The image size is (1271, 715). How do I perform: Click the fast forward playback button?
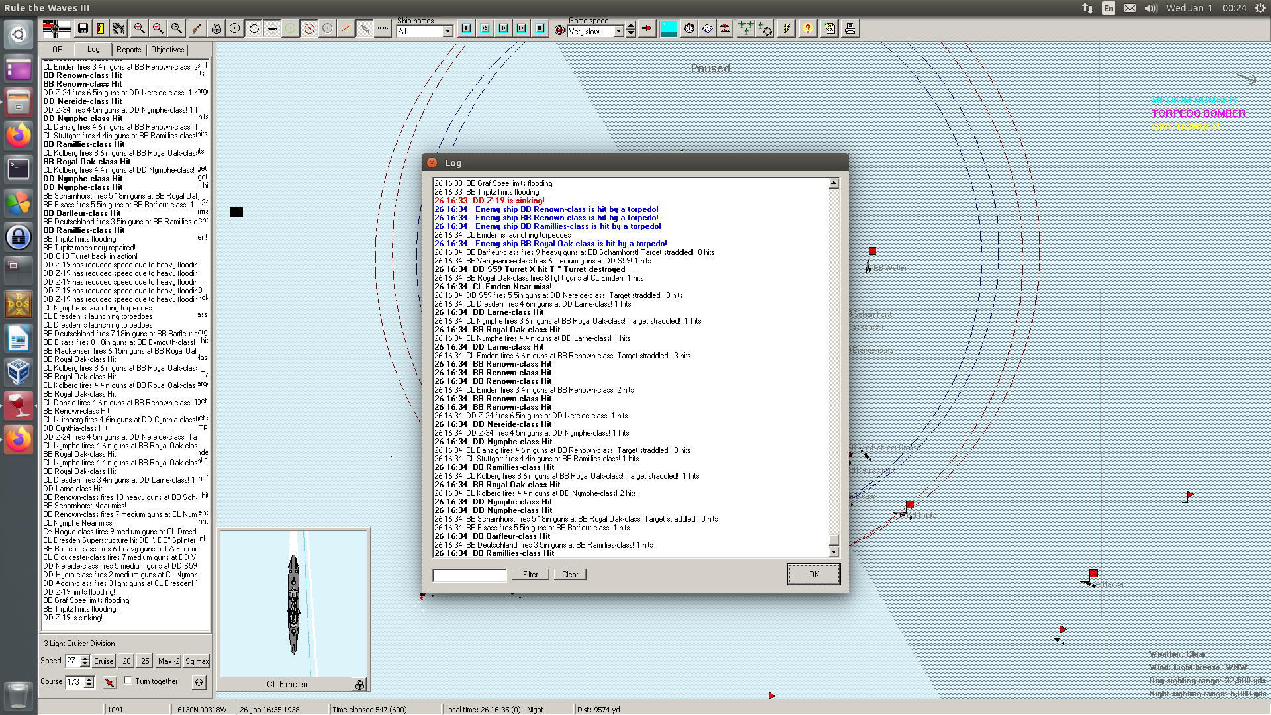522,28
